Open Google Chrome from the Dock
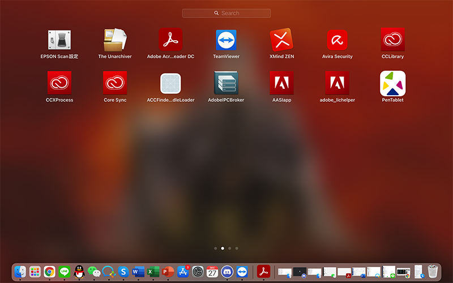Viewport: 453px width, 283px height. [x=50, y=272]
